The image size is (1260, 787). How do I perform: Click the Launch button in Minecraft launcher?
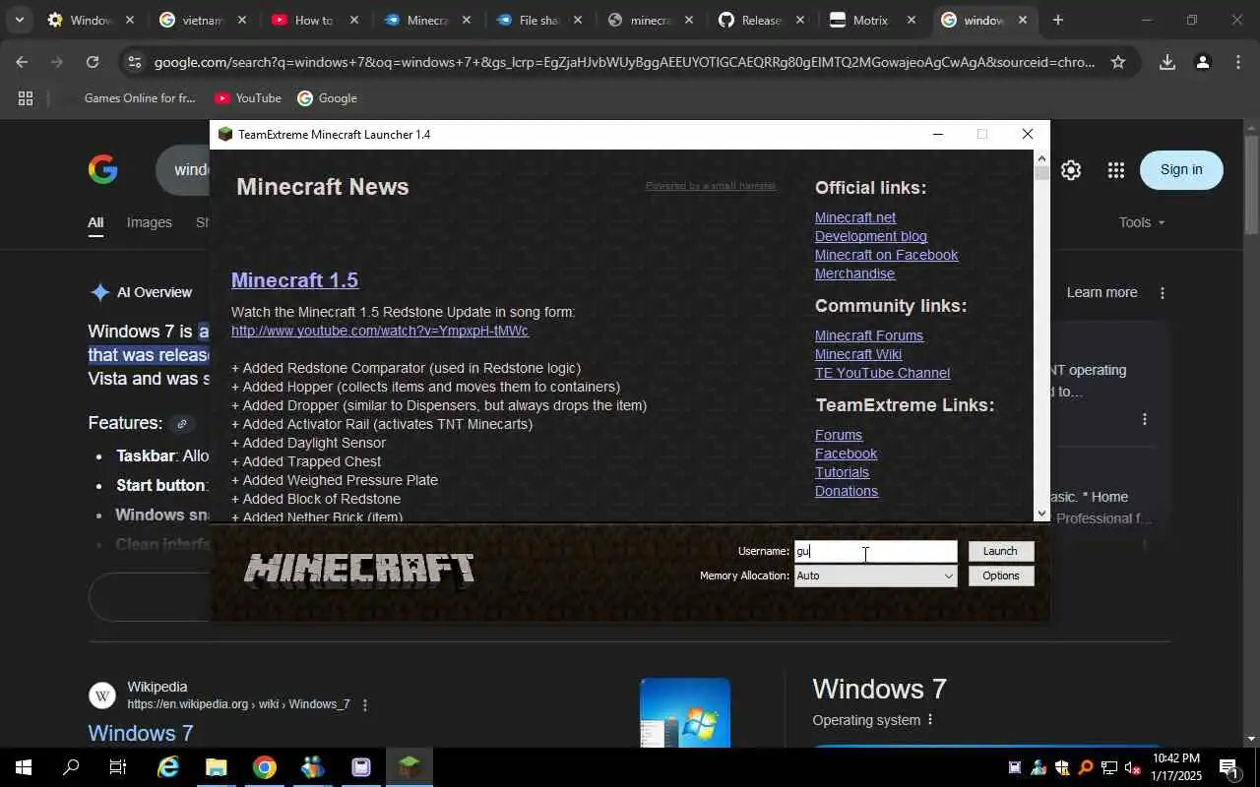coord(1000,551)
